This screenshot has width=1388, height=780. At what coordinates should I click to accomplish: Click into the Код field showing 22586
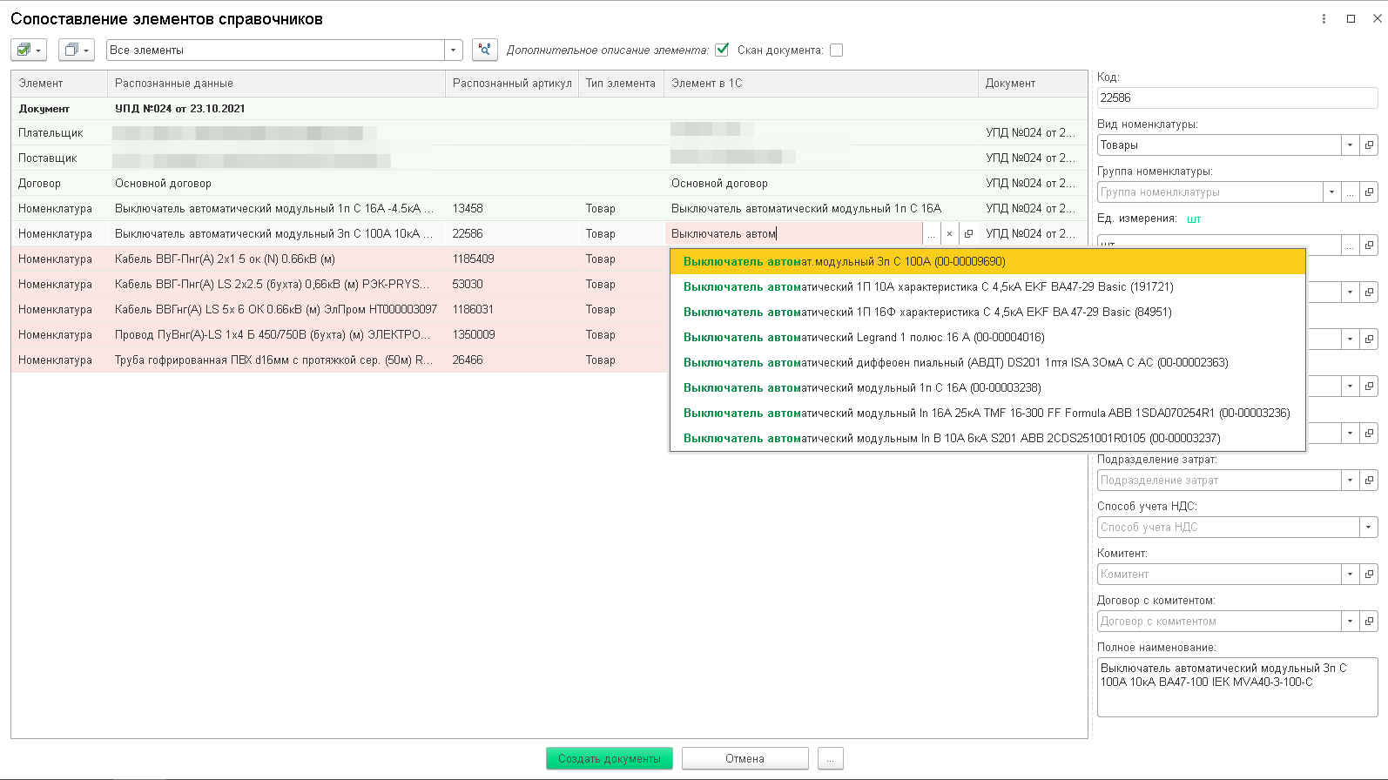(1237, 98)
